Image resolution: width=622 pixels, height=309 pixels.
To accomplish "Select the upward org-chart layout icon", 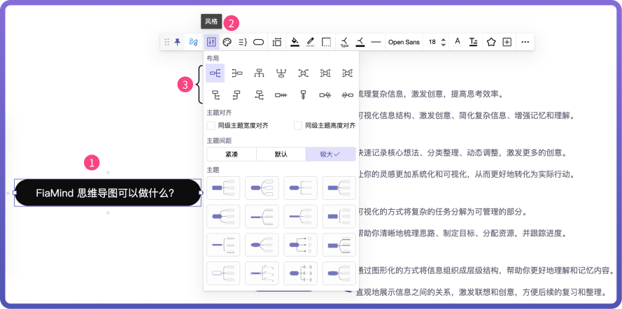I will point(281,73).
